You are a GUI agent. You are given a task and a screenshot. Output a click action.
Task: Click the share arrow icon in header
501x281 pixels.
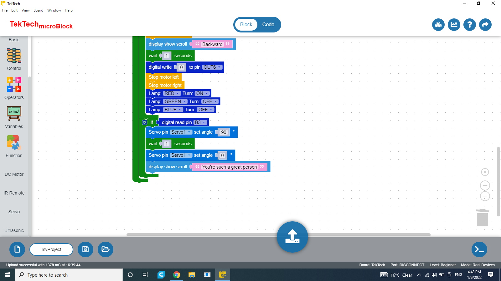point(485,25)
